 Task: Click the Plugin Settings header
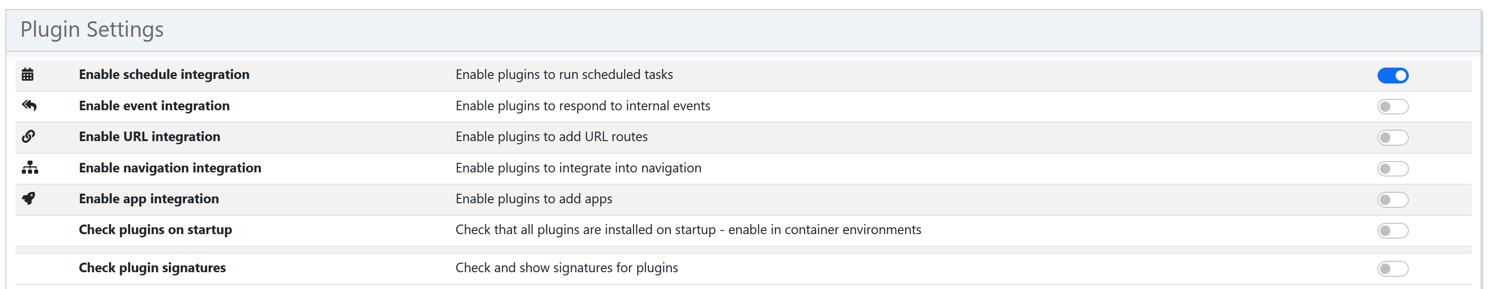pos(92,29)
